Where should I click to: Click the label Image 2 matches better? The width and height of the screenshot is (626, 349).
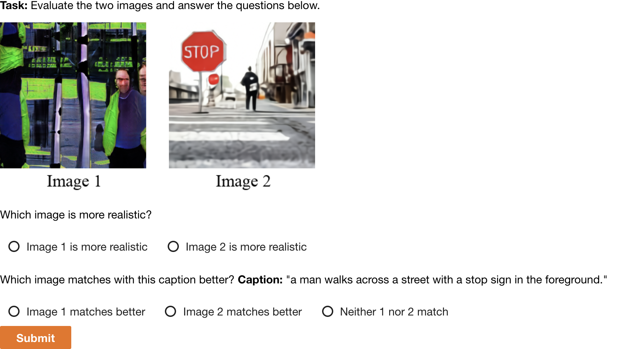pos(242,312)
